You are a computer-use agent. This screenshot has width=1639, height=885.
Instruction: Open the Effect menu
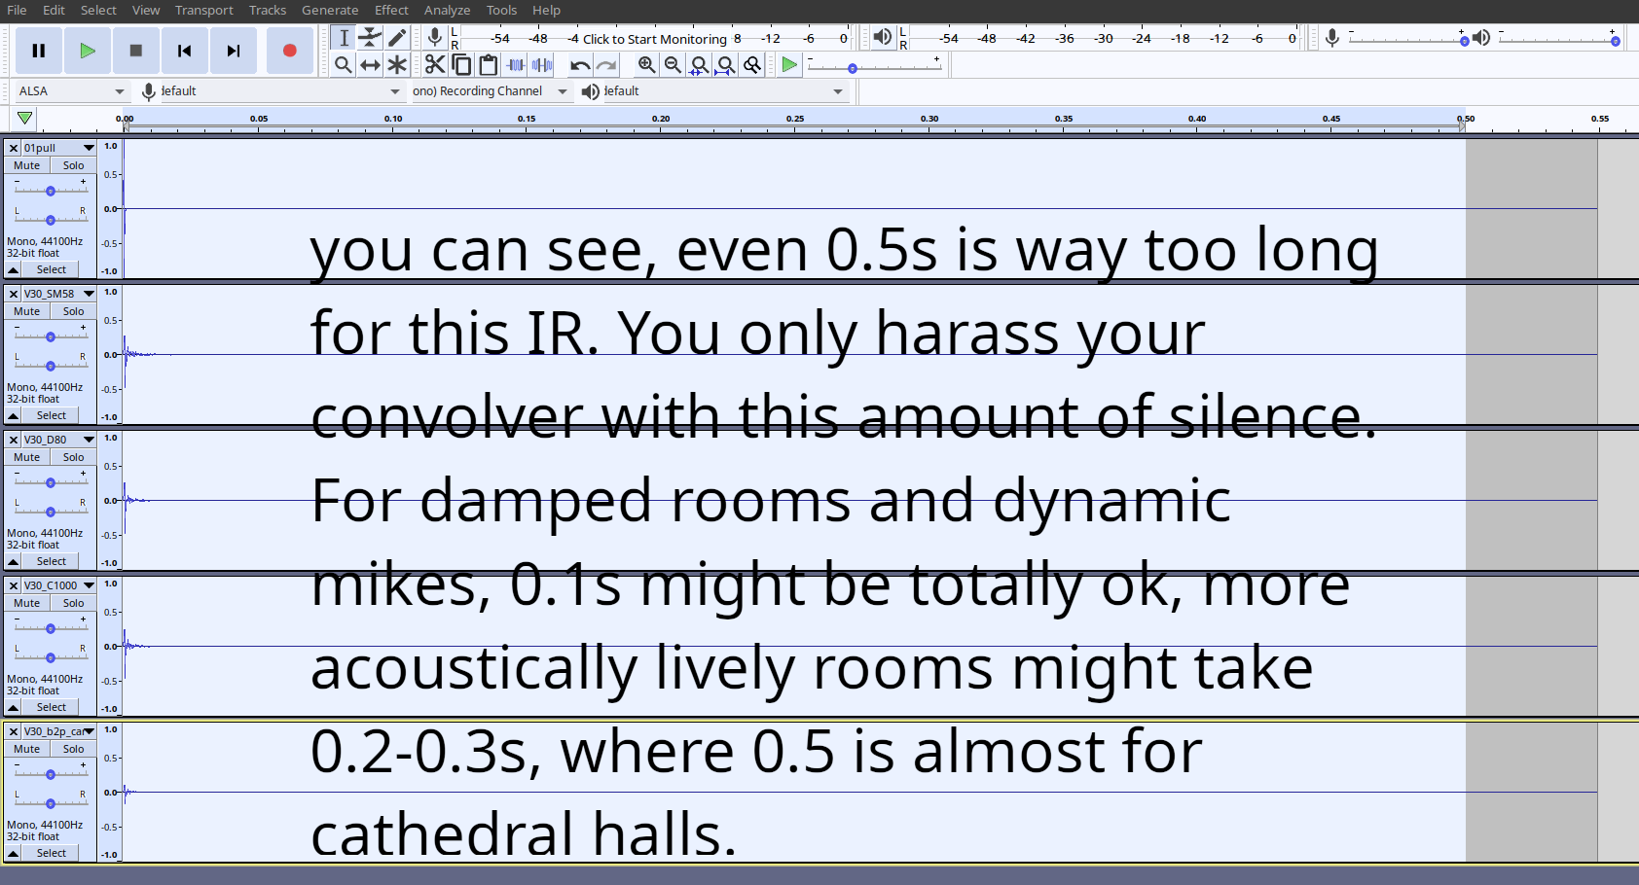click(x=391, y=10)
